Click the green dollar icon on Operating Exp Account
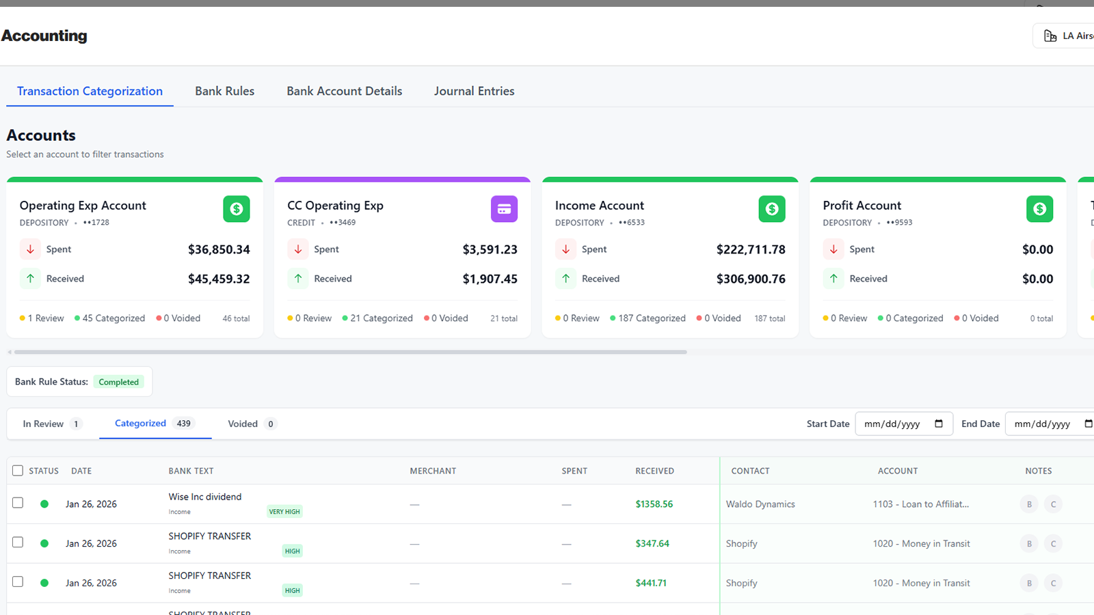 (237, 209)
